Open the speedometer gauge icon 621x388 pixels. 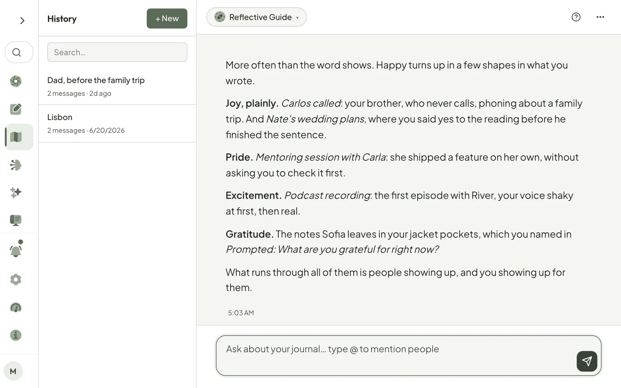coord(16,308)
